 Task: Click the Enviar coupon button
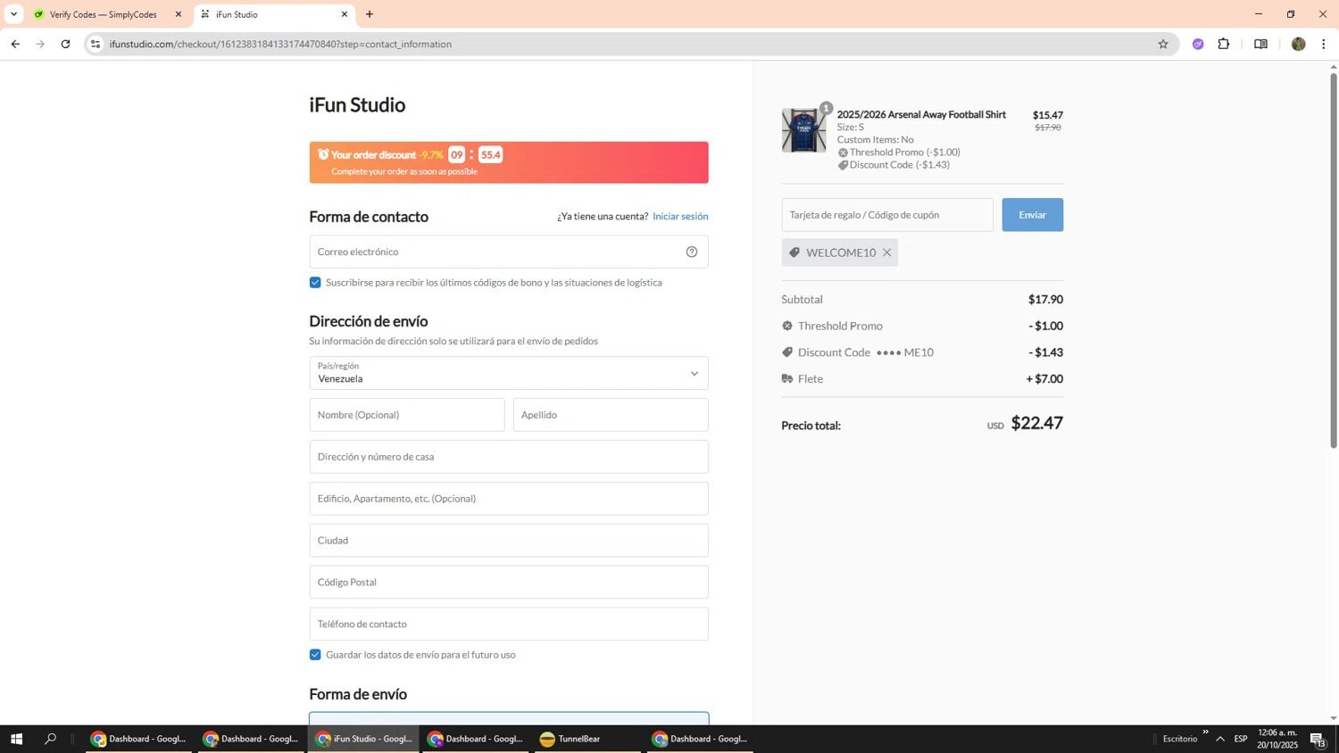[1032, 215]
